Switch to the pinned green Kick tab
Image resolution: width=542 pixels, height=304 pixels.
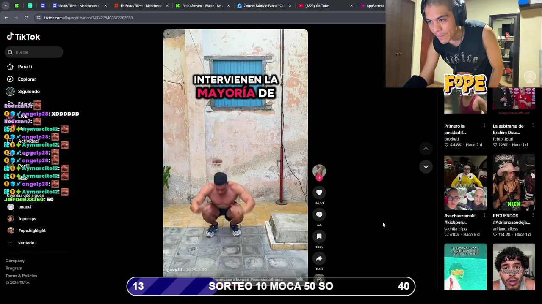point(17,6)
